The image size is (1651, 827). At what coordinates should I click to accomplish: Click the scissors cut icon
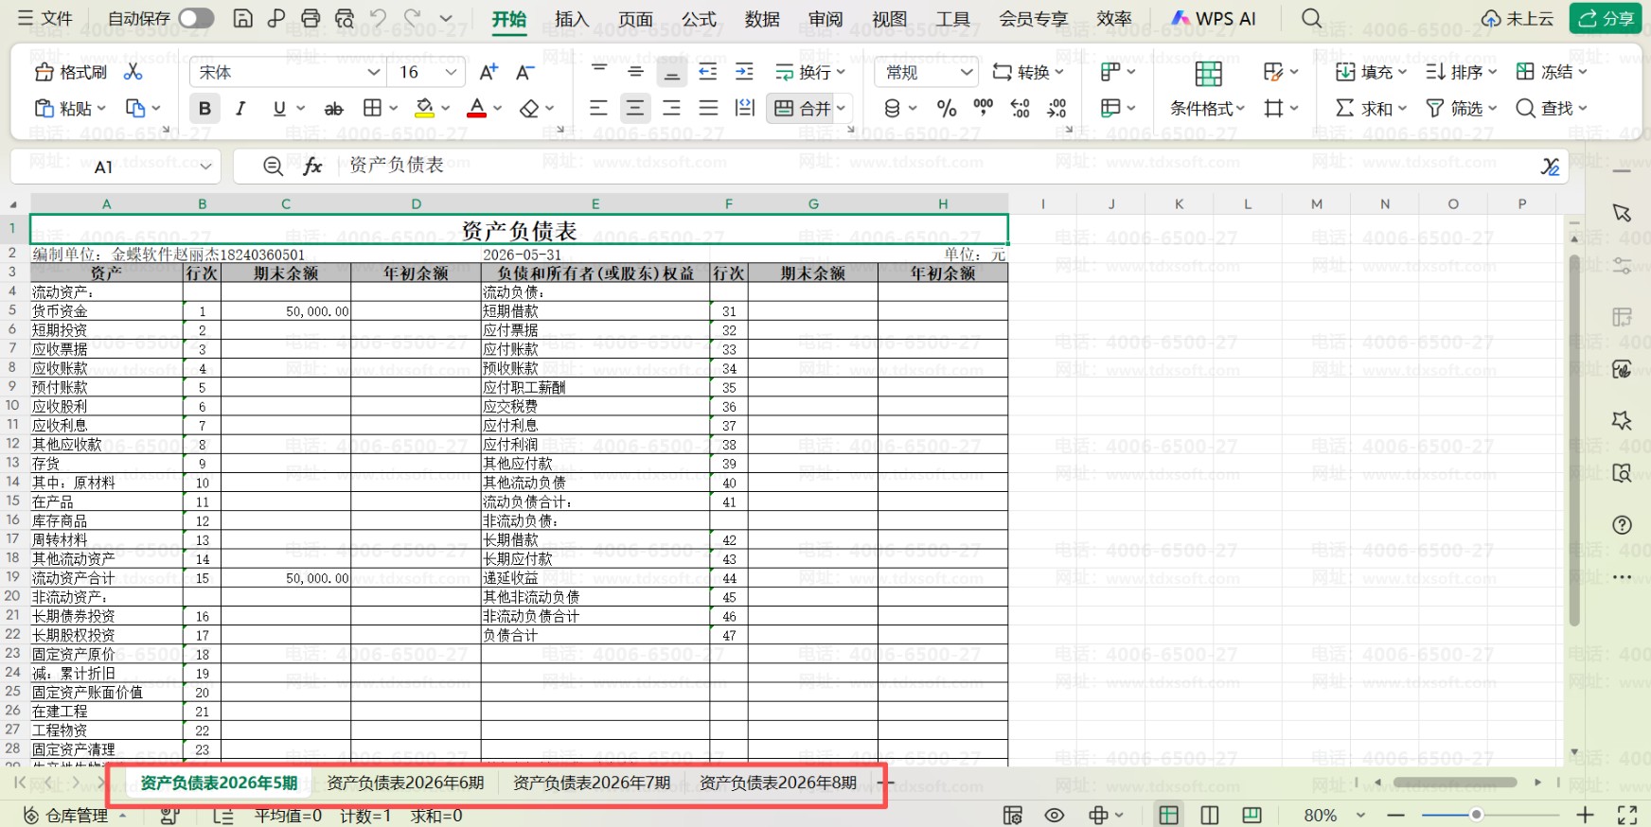pos(133,72)
